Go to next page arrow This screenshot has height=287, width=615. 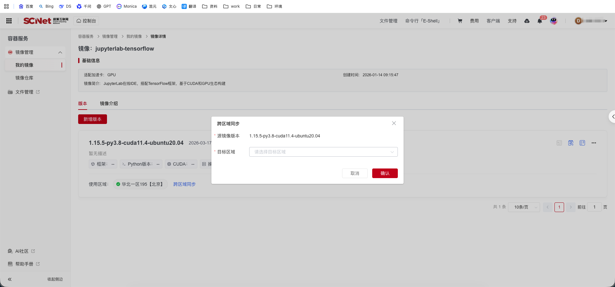571,207
